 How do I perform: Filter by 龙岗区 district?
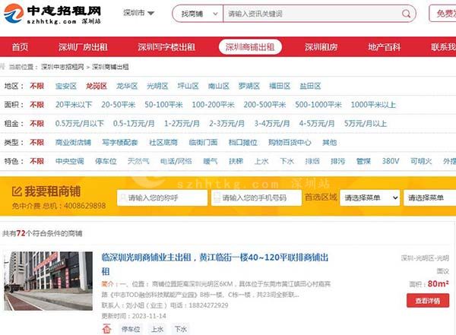(x=97, y=86)
